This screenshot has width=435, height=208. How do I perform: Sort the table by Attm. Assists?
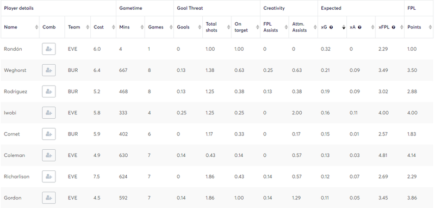pos(315,27)
